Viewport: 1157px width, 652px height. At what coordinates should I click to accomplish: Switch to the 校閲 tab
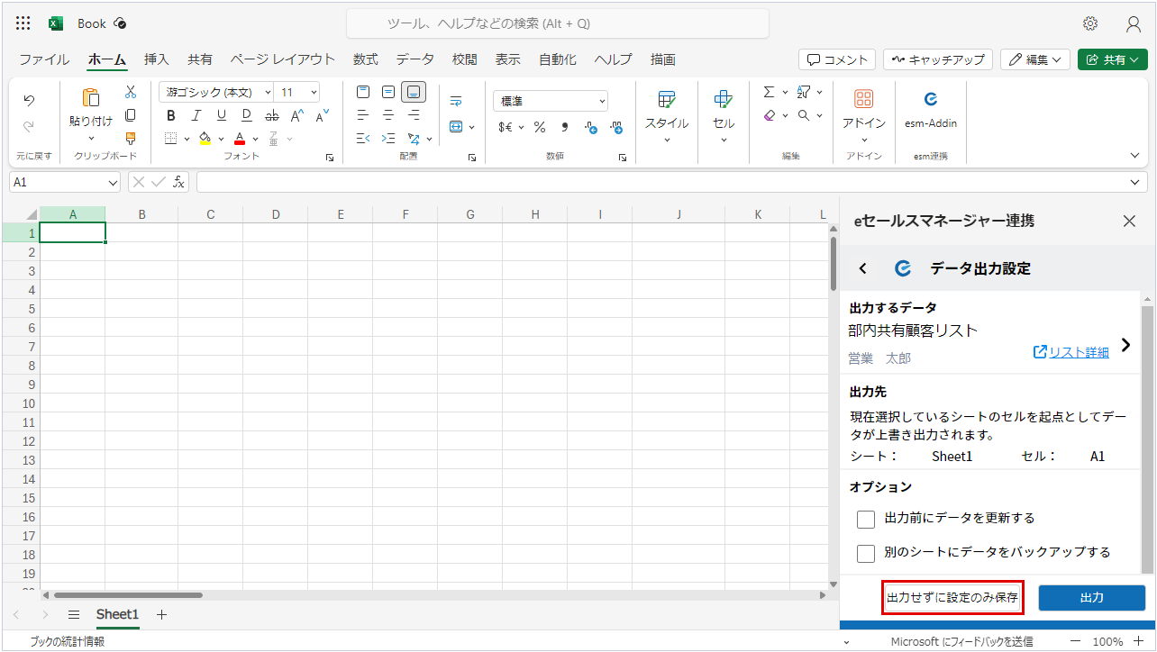[465, 59]
